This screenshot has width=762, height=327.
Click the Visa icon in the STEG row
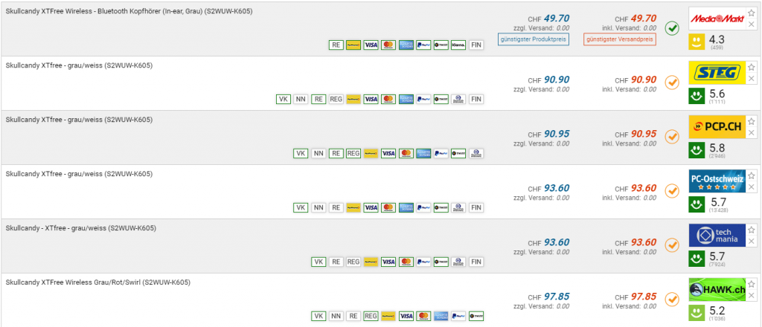pos(370,99)
